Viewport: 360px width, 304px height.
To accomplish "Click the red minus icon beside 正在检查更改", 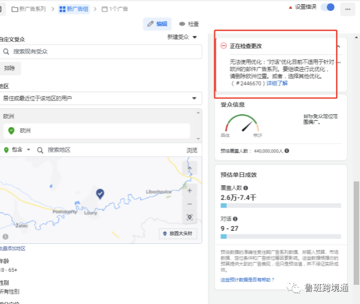I will coord(224,46).
